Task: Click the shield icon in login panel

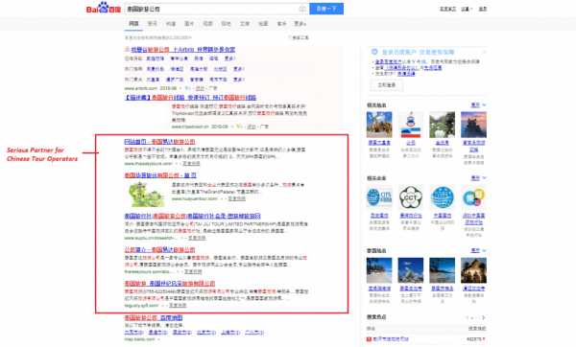Action: coord(374,52)
